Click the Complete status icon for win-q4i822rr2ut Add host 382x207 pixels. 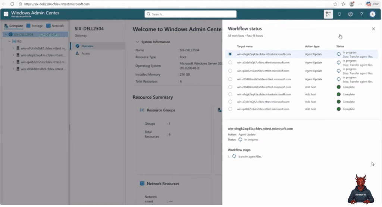pos(339,109)
